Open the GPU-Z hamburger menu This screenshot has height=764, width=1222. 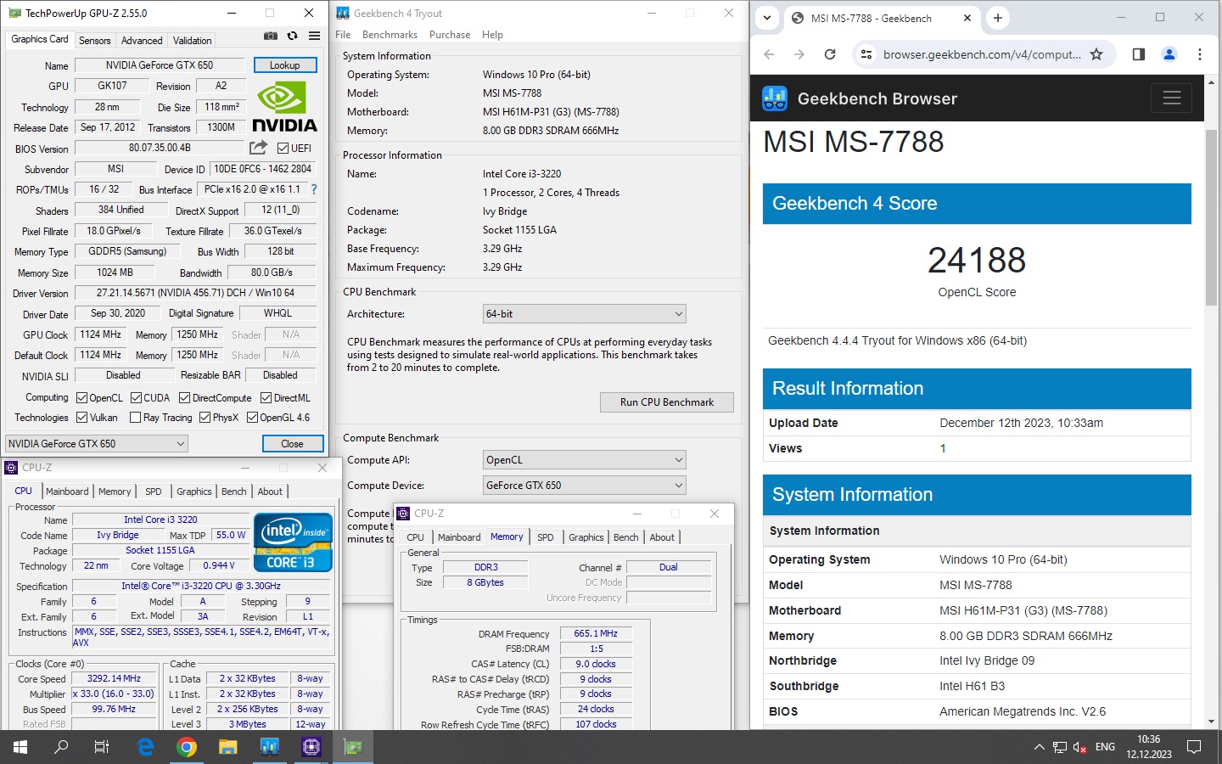[314, 36]
